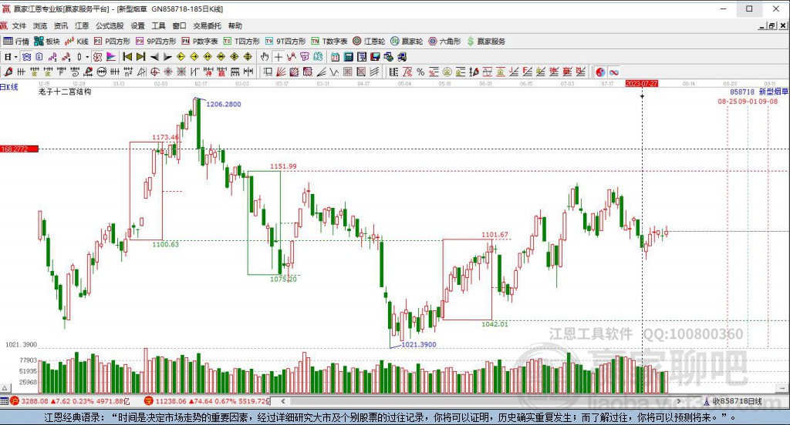Click the n² vertical lines tool icon
790x425 pixels.
click(x=128, y=72)
